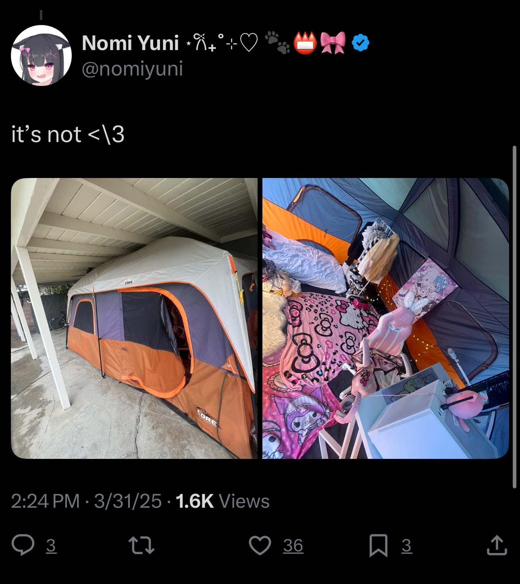Open the Nomi Yuni display name
Viewport: 520px width, 584px height.
point(130,43)
